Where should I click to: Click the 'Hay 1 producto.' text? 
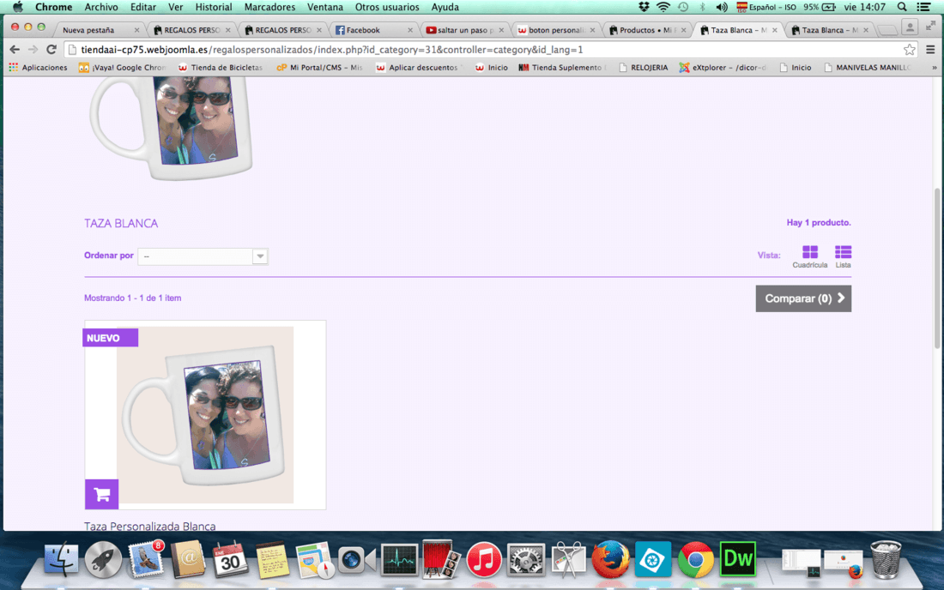click(818, 222)
